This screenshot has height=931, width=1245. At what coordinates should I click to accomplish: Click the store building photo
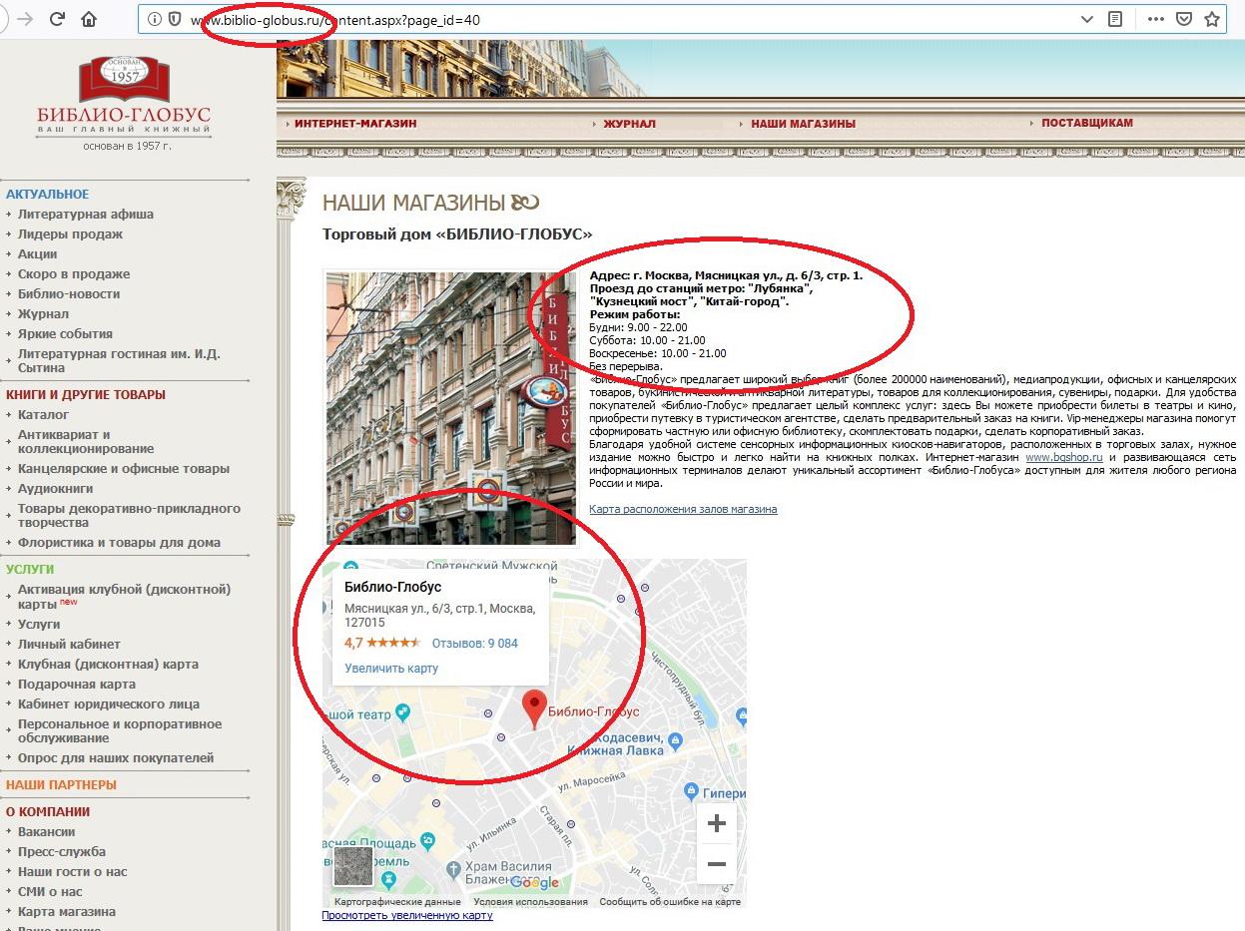(x=451, y=407)
